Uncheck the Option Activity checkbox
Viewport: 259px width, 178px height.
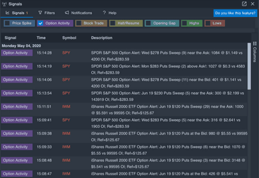(x=41, y=23)
